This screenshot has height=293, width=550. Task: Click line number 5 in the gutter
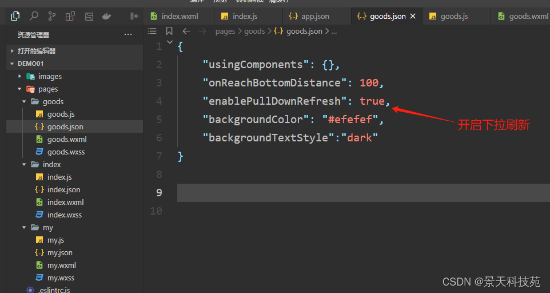[160, 119]
